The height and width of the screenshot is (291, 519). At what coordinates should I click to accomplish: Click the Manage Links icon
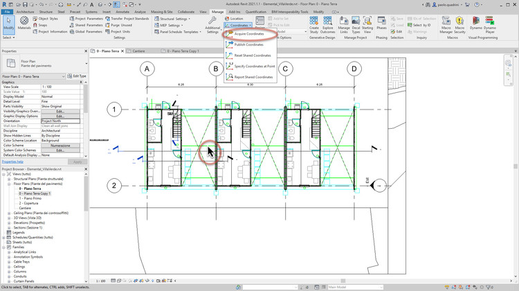345,26
